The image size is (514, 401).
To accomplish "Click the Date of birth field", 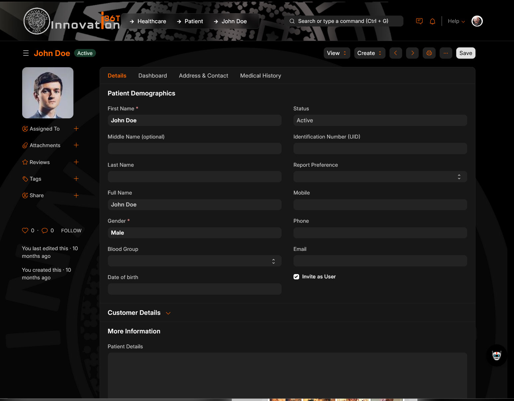I will [194, 289].
